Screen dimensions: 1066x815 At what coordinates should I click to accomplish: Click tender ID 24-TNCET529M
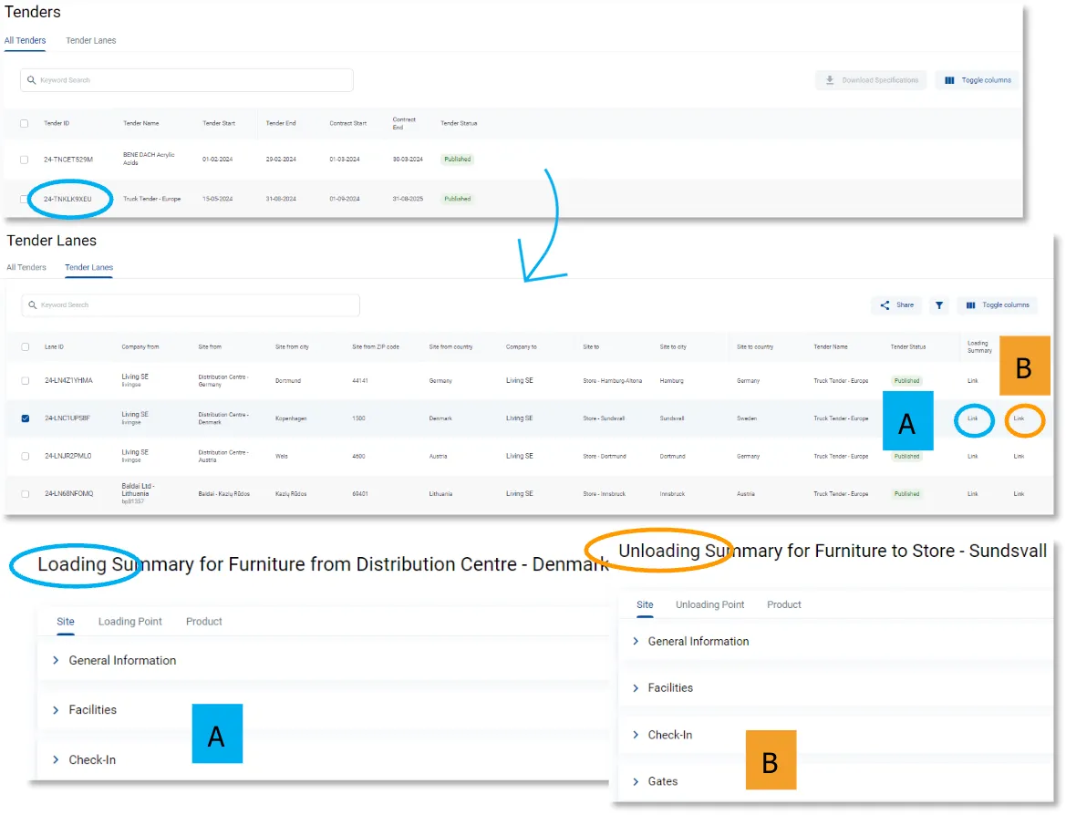68,160
